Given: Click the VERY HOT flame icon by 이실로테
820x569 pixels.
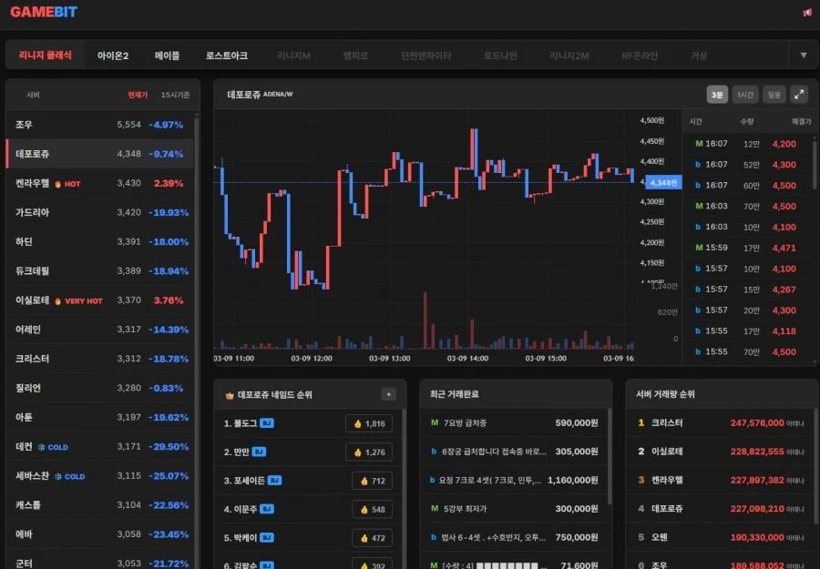Looking at the screenshot, I should point(58,301).
